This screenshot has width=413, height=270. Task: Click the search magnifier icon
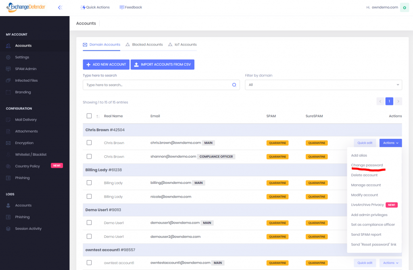(x=234, y=85)
